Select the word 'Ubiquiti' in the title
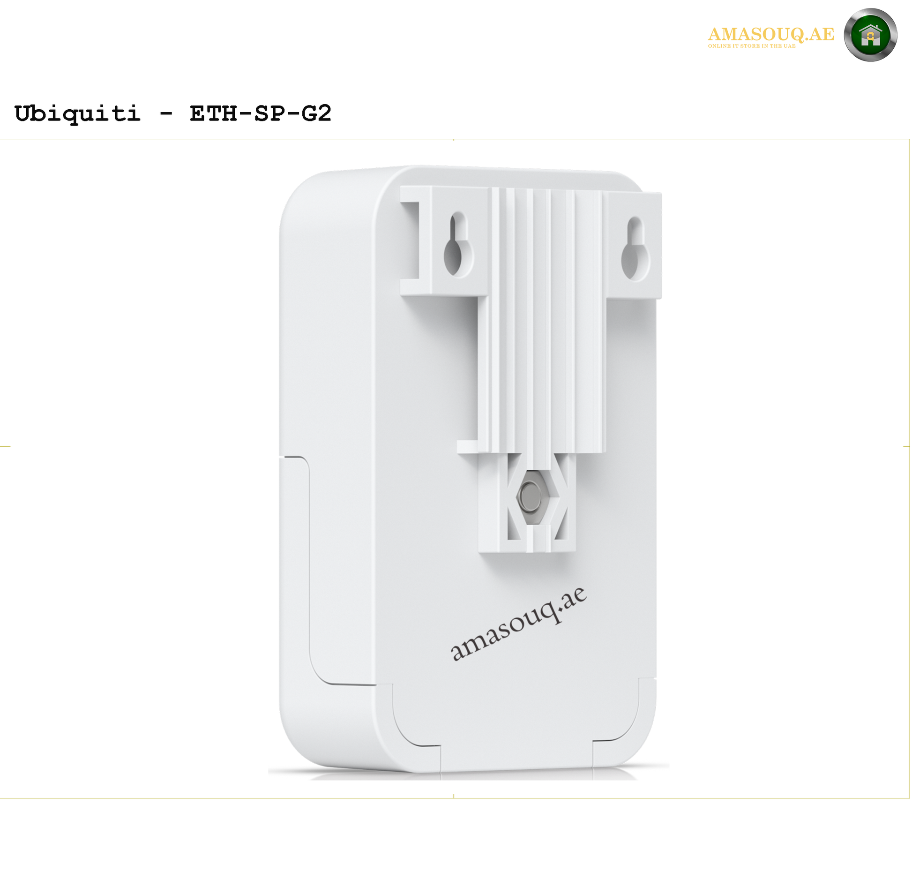The image size is (912, 879). 77,114
